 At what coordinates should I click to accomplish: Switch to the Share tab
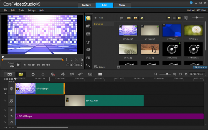[x=122, y=5]
